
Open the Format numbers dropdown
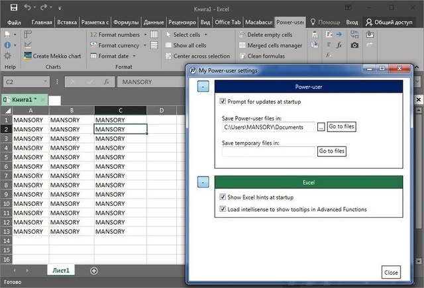coord(144,34)
